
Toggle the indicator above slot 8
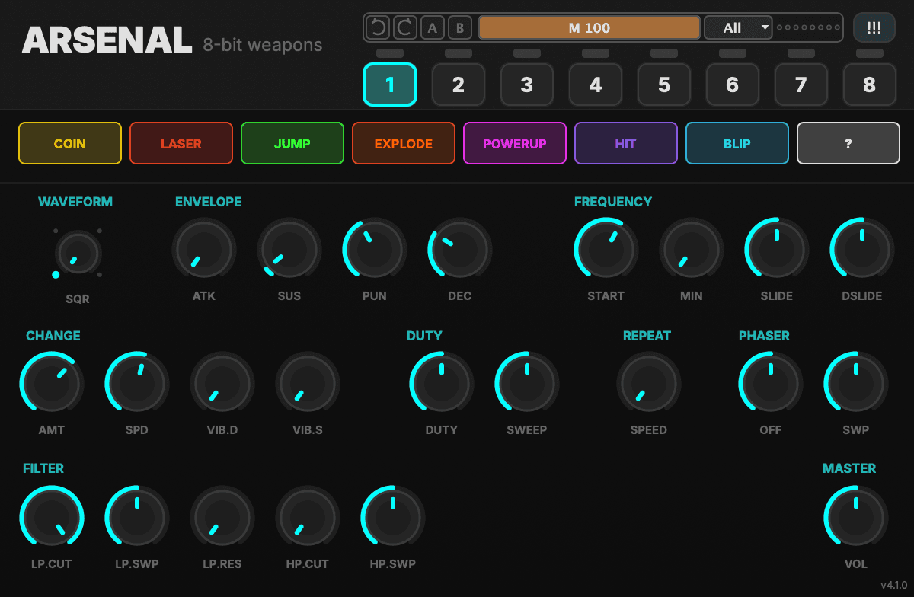[x=870, y=53]
